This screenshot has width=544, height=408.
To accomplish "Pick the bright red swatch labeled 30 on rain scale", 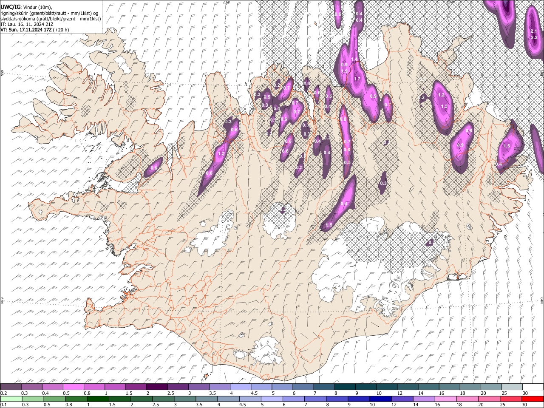I will 533,399.
